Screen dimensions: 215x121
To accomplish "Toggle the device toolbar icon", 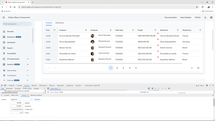I will 5,85.
